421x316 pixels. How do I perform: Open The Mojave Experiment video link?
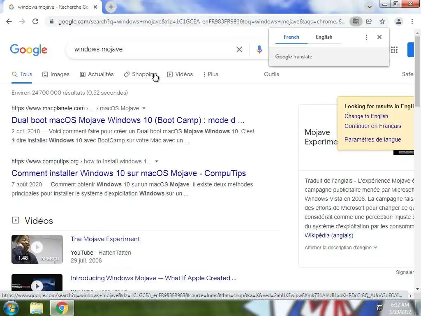[x=105, y=239]
